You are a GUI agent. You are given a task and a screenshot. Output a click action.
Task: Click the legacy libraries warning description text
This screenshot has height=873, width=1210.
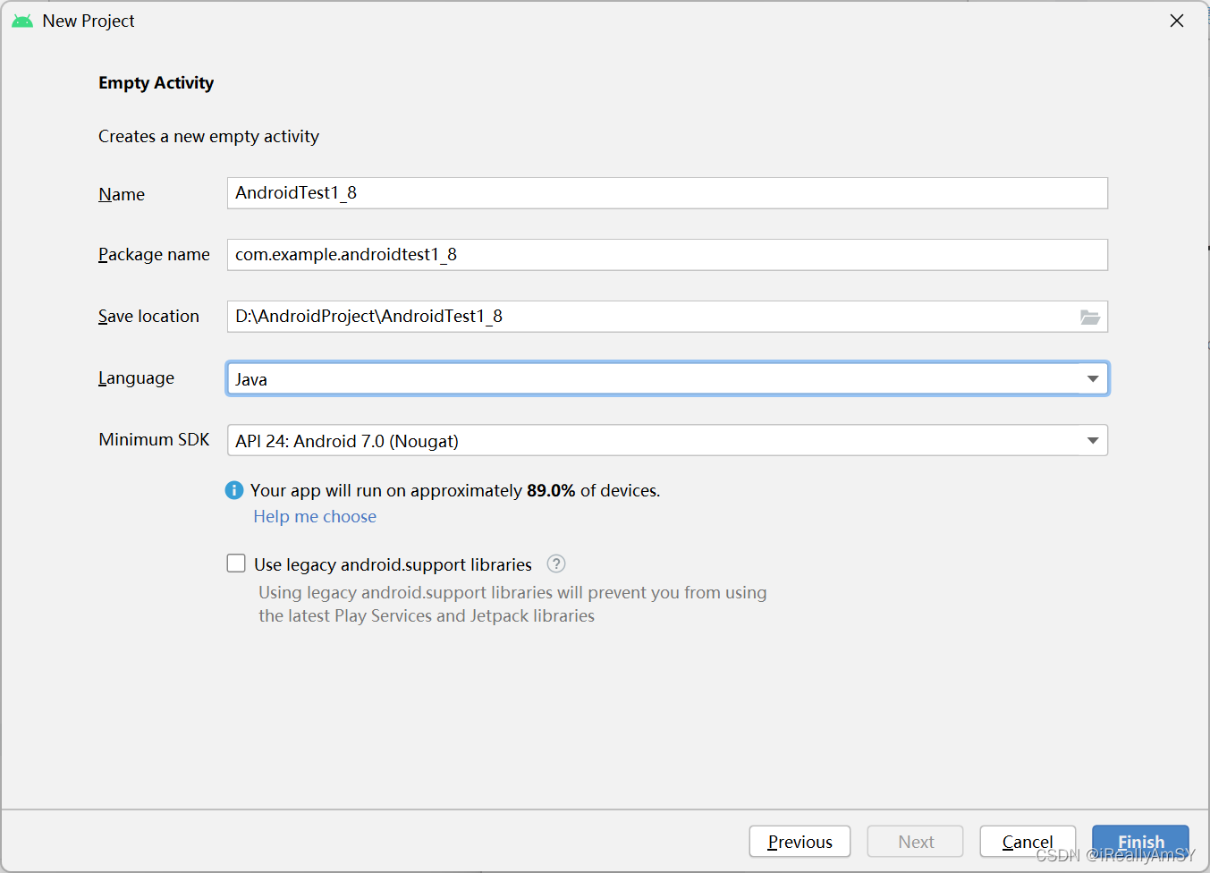(x=512, y=604)
